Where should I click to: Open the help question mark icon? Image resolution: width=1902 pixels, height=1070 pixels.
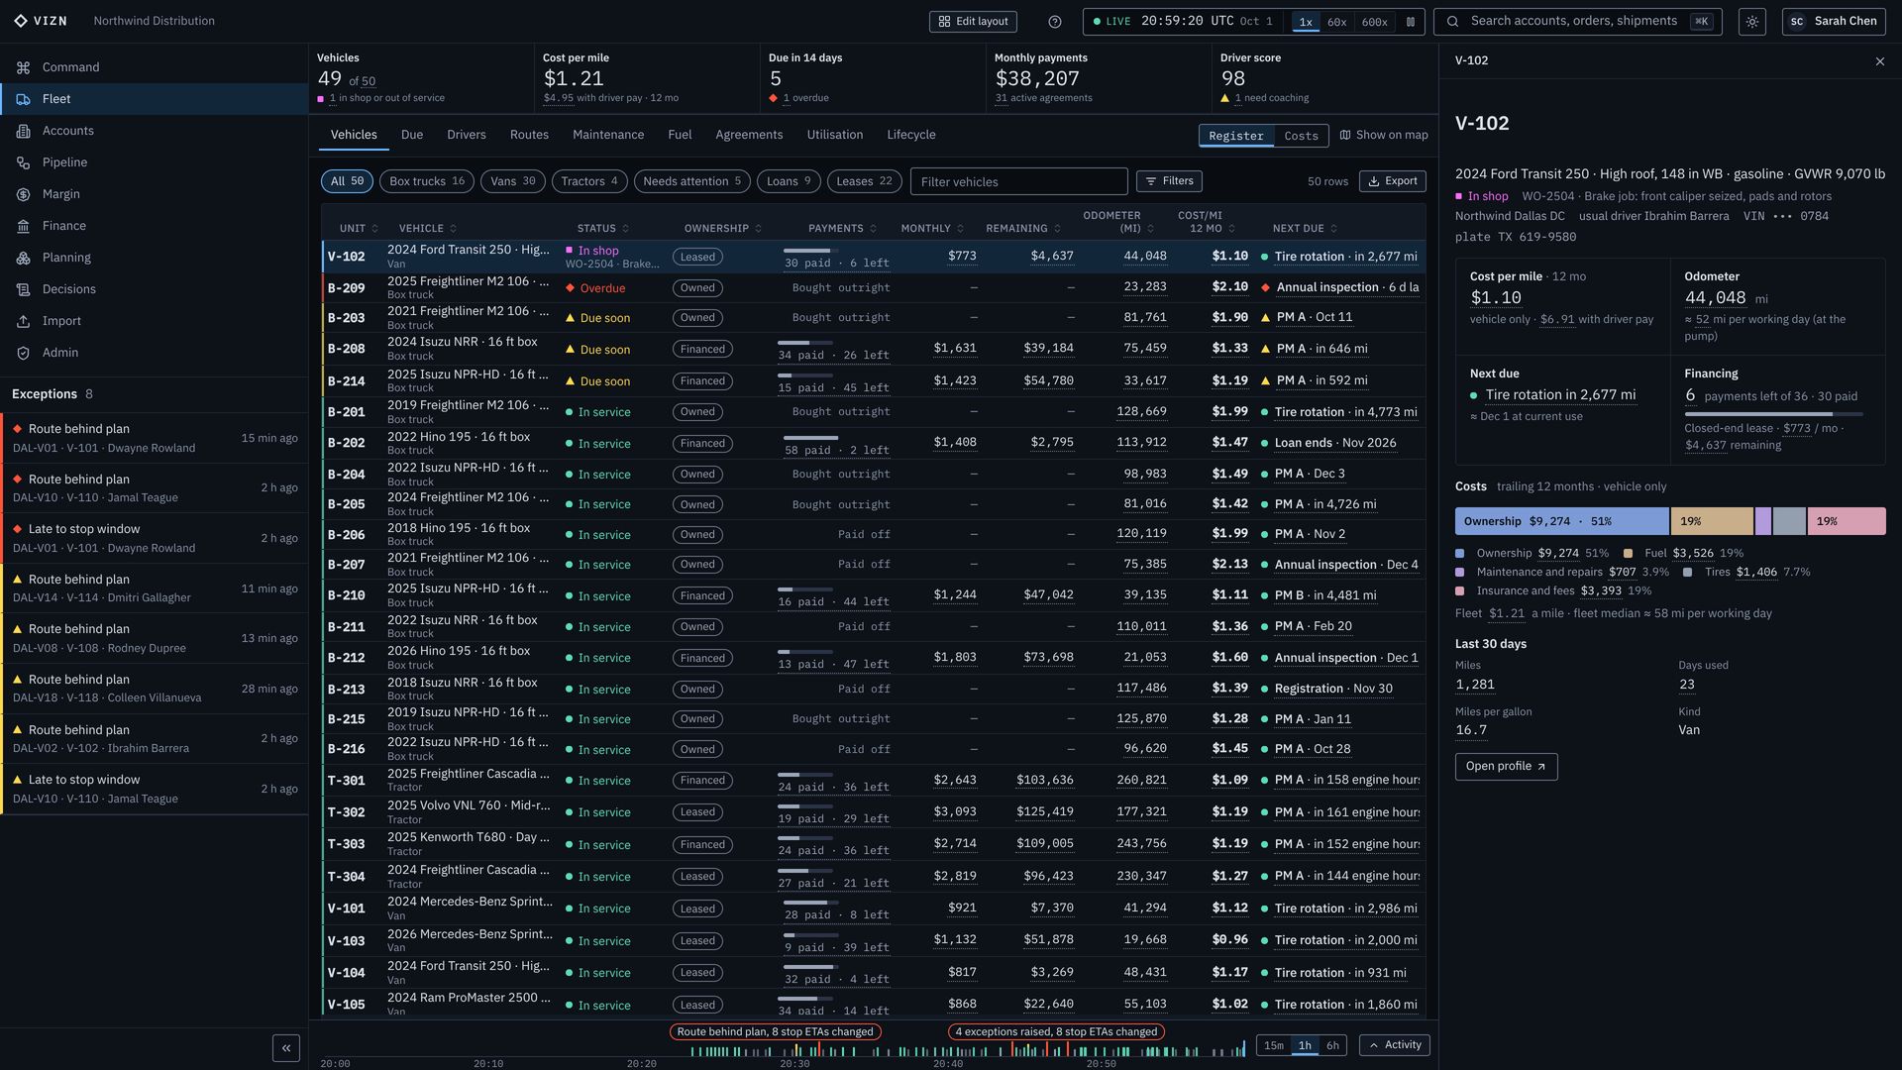(1055, 22)
